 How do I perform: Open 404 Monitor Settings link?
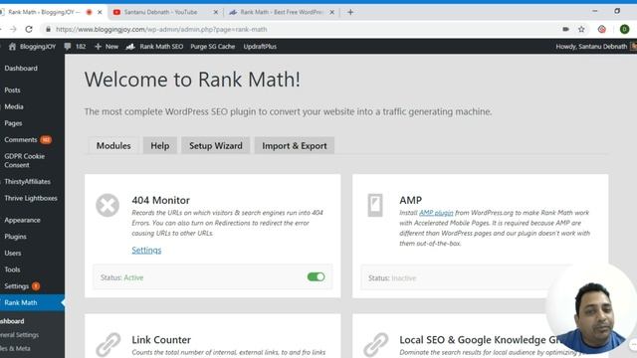[x=146, y=250]
